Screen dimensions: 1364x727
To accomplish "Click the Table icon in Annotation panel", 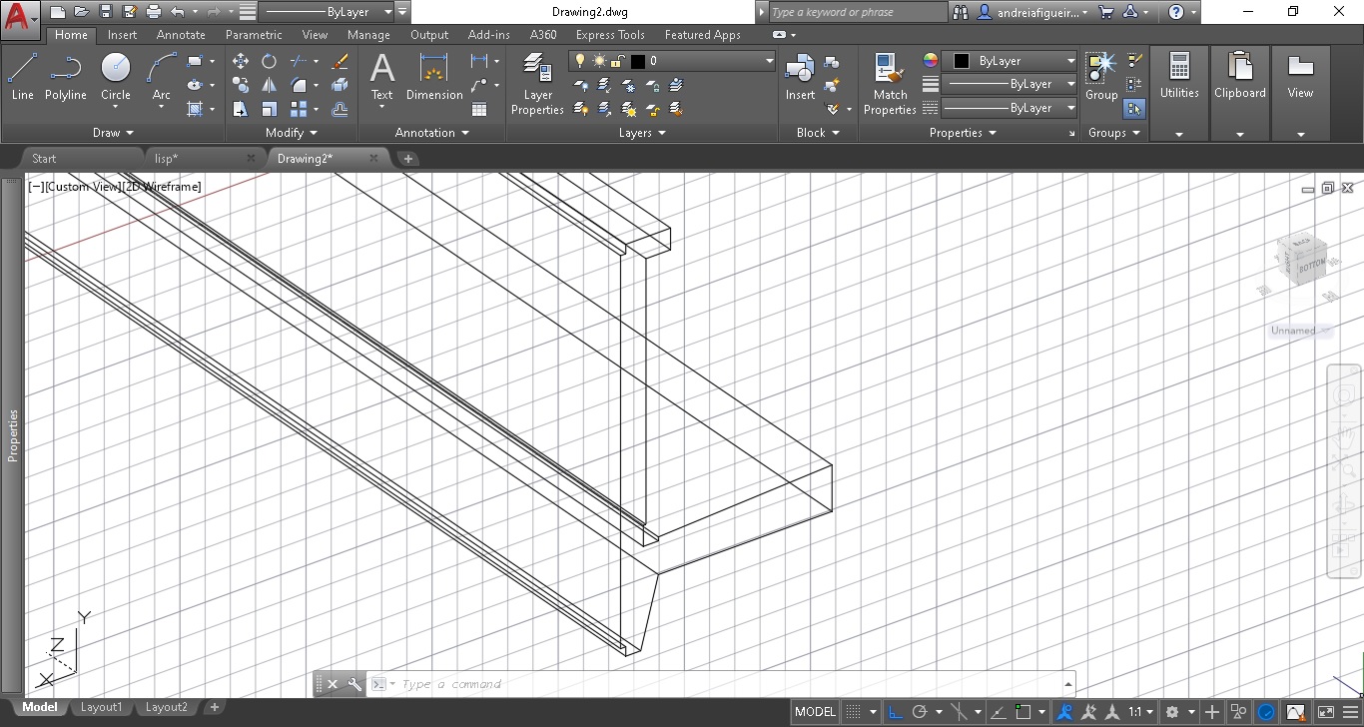I will coord(479,109).
